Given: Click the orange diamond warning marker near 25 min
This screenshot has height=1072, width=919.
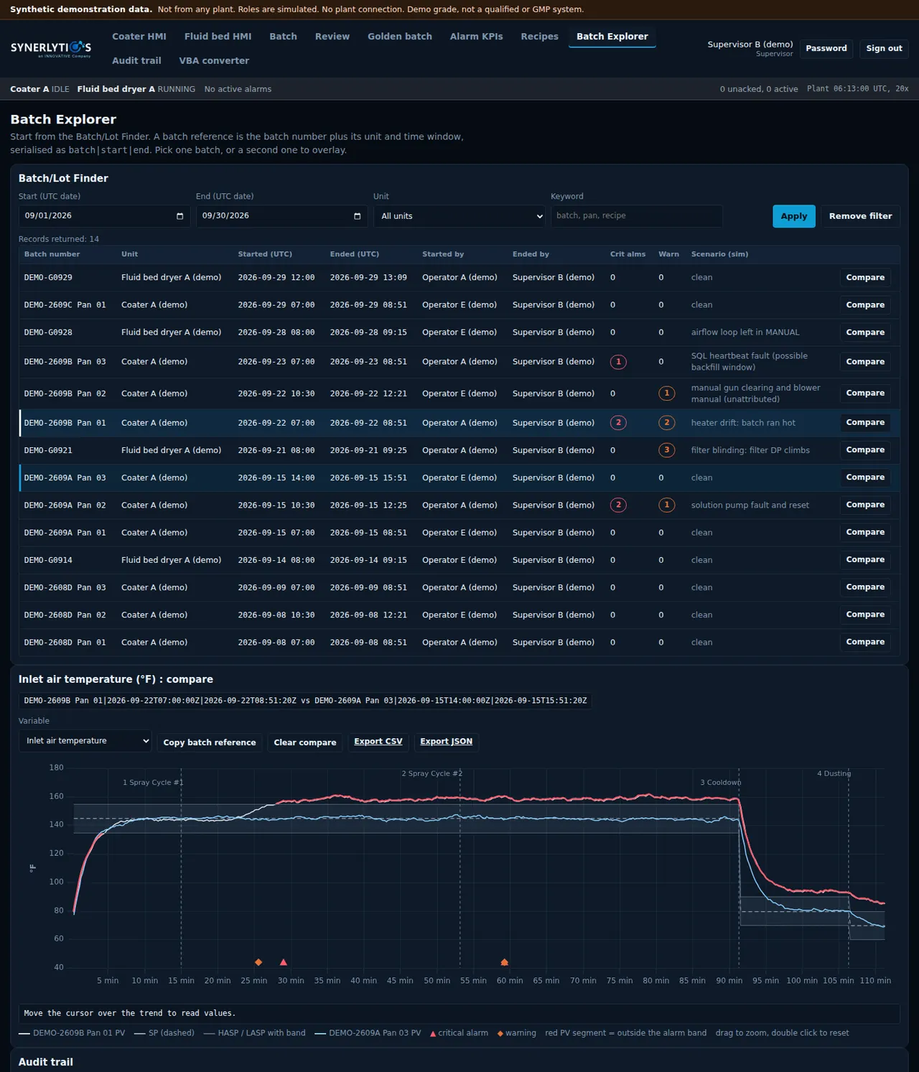Looking at the screenshot, I should point(258,962).
